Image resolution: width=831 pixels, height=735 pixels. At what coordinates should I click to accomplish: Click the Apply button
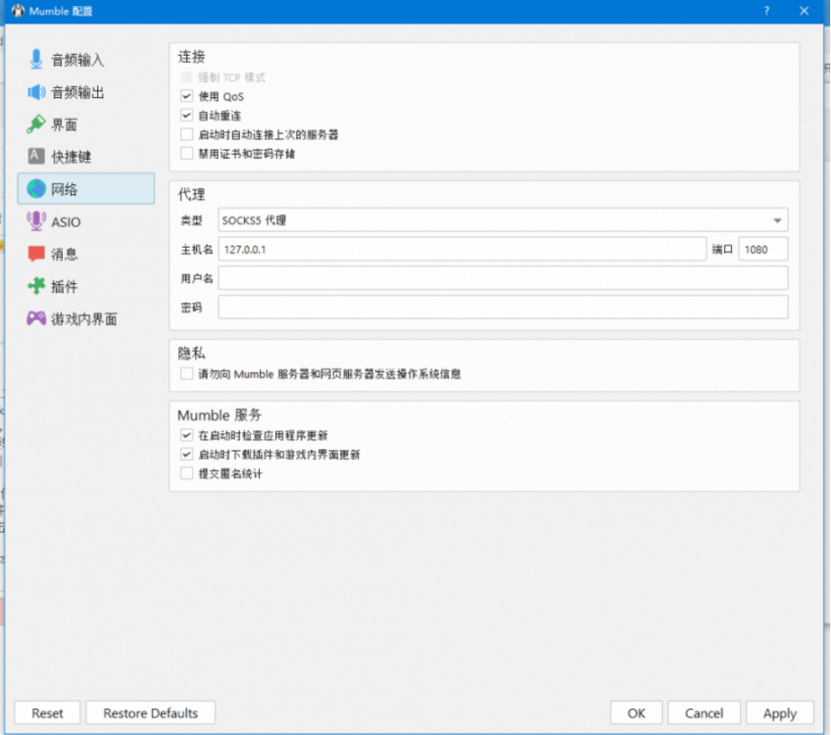point(779,713)
